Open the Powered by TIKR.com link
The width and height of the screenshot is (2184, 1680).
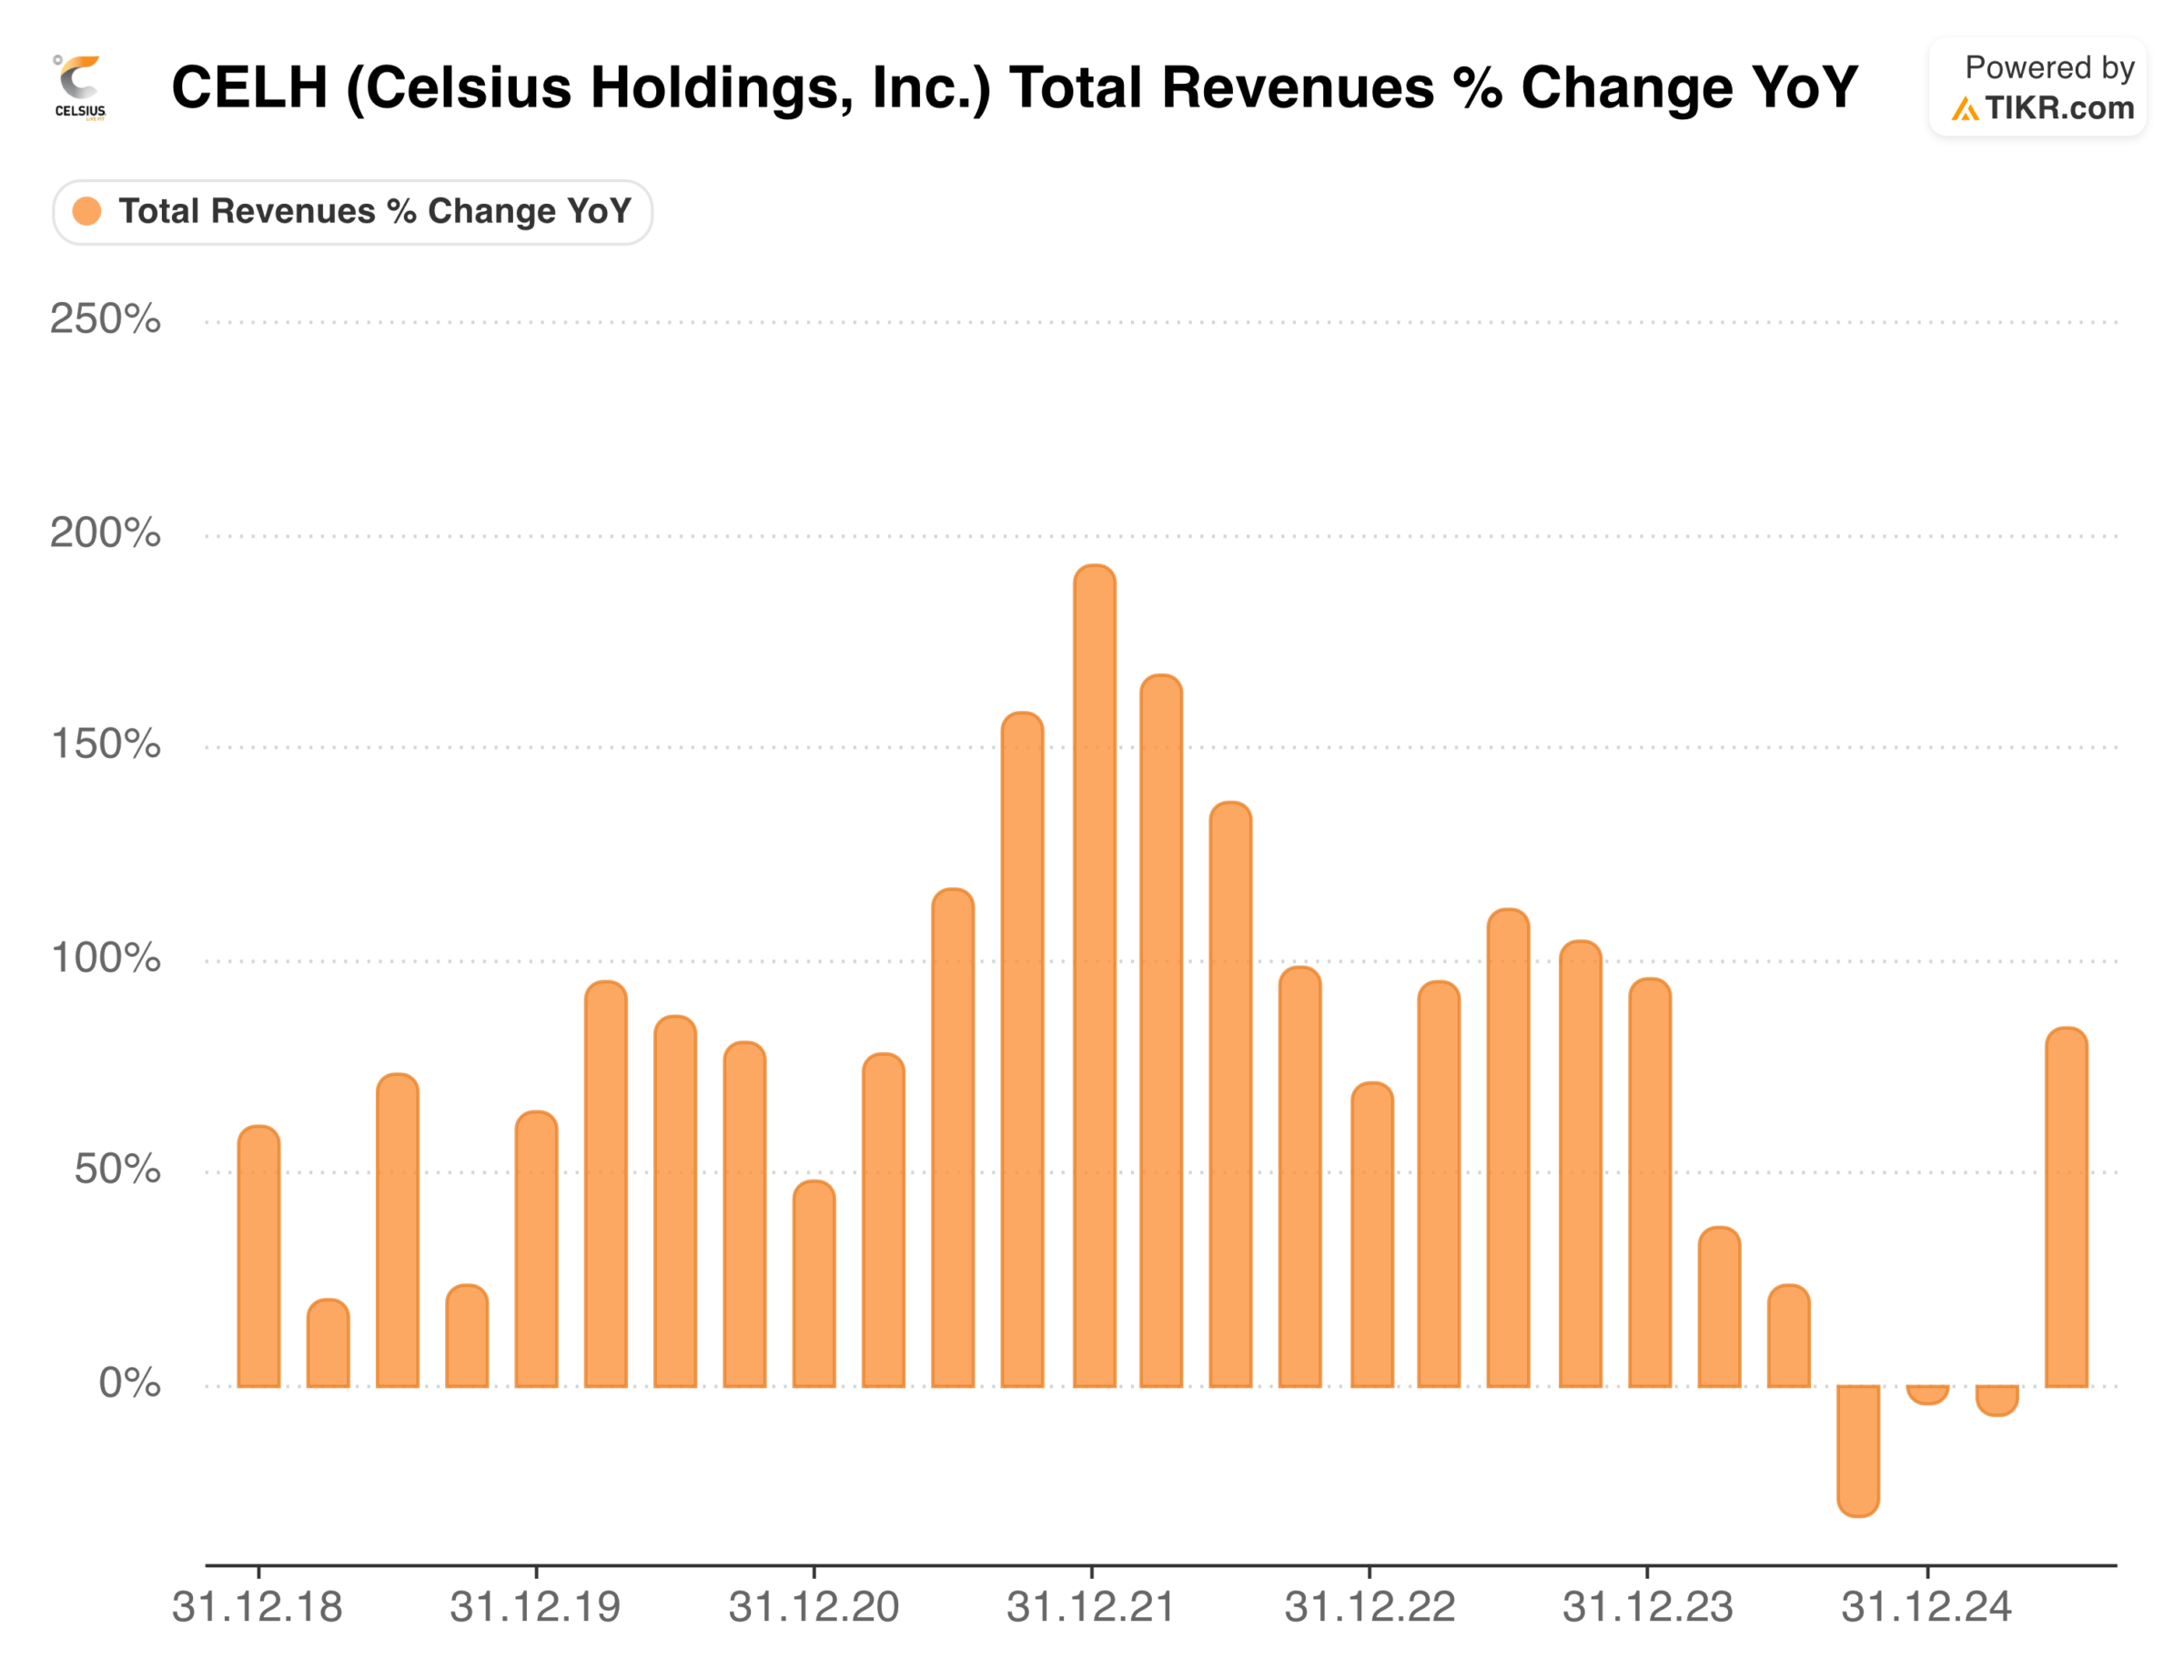pyautogui.click(x=2037, y=88)
